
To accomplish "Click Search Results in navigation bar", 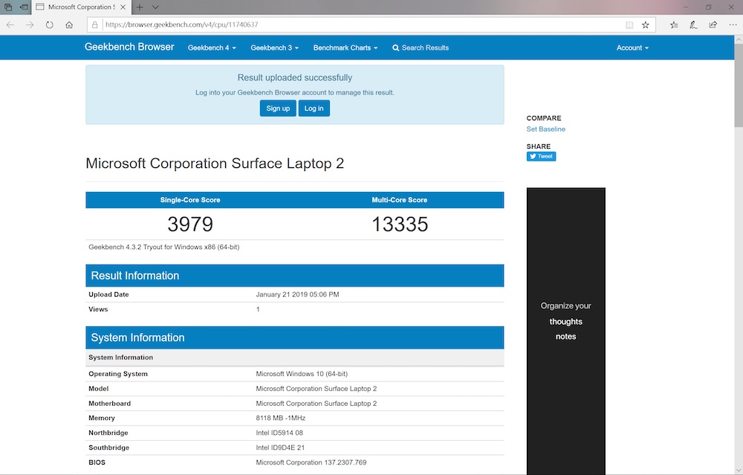I will [421, 48].
